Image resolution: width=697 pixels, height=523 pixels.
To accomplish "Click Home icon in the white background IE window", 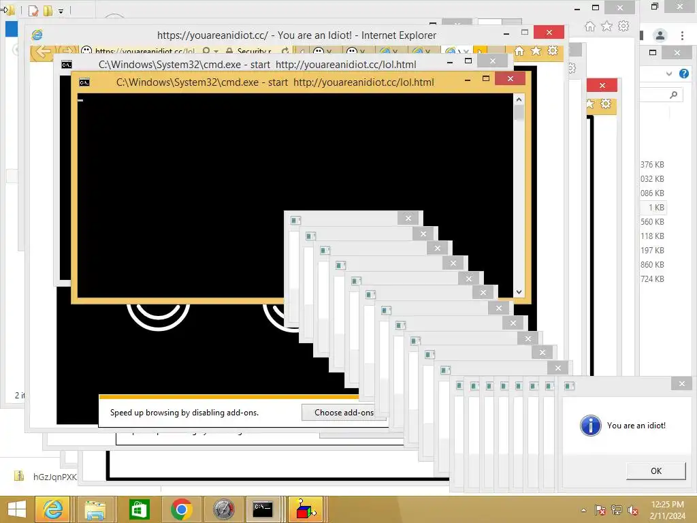I will [x=590, y=27].
